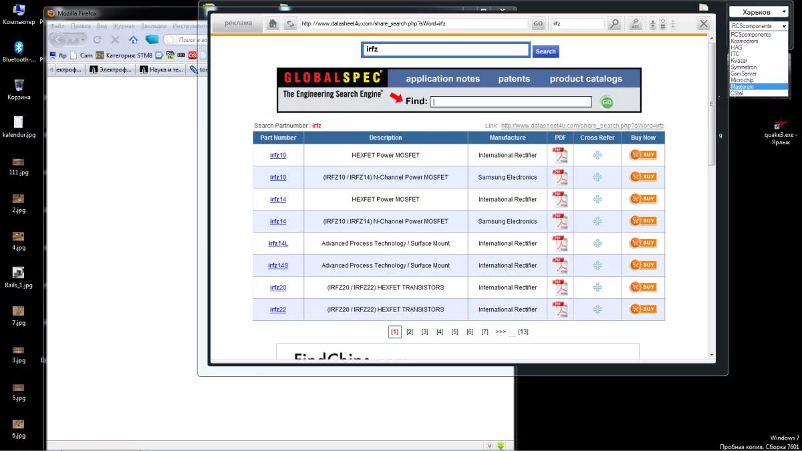Click cross reference icon for irfz10 HEXFET row
This screenshot has height=451, width=802.
597,155
